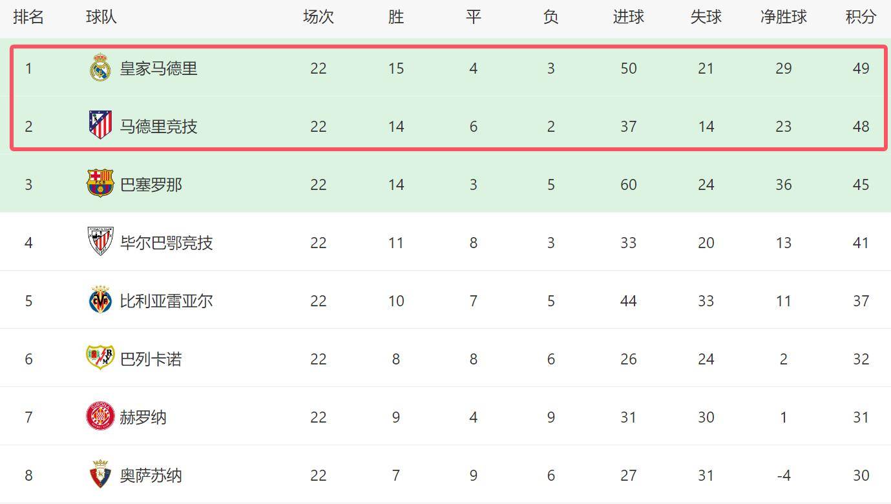The height and width of the screenshot is (504, 891).
Task: Click the 排名 column header
Action: [28, 17]
